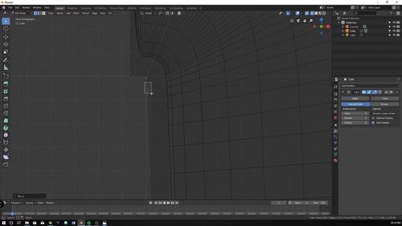
Task: Choose the Scale tool in the left toolbar
Action: point(6,51)
